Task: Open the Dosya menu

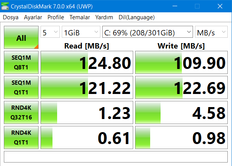Action: 11,17
